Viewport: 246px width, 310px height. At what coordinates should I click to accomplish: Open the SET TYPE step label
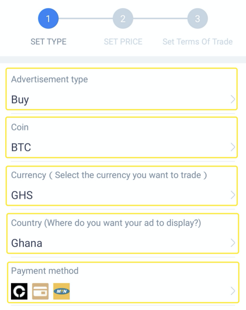point(48,42)
